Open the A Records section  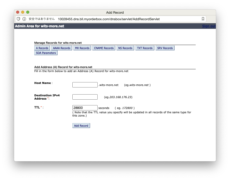[x=42, y=48]
